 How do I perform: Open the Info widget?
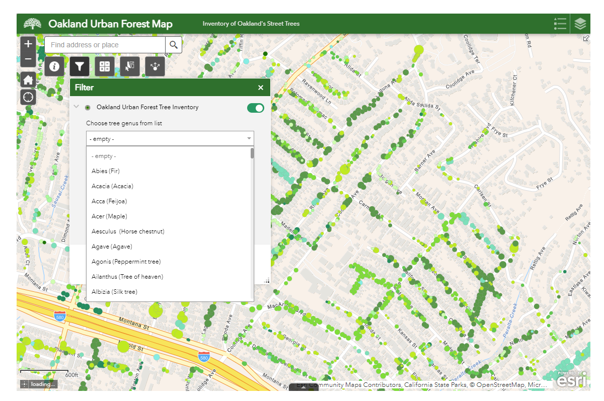(54, 66)
